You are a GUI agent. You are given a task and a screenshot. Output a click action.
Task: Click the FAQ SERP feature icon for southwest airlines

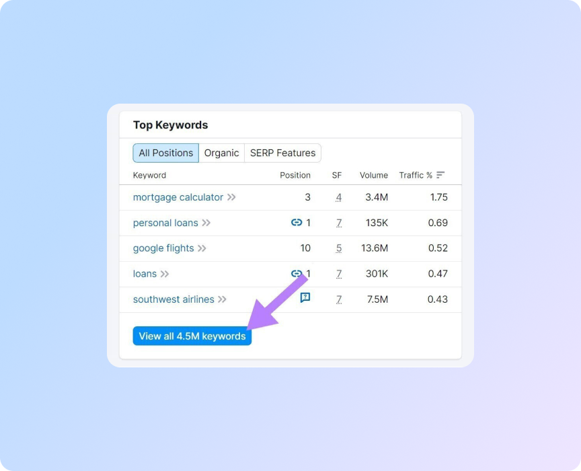point(306,296)
